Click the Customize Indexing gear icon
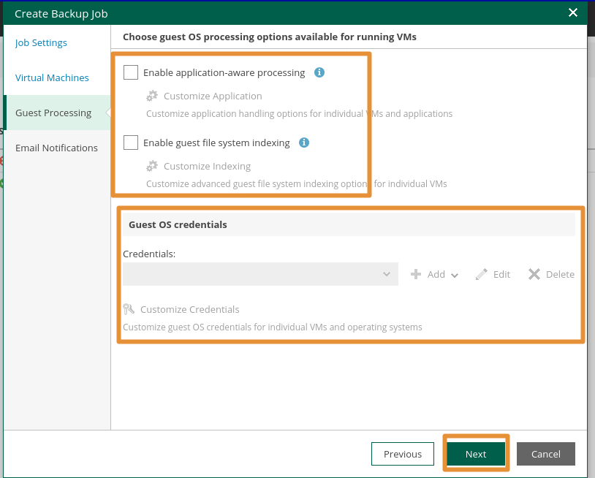Screen dimensions: 595x478 151,166
